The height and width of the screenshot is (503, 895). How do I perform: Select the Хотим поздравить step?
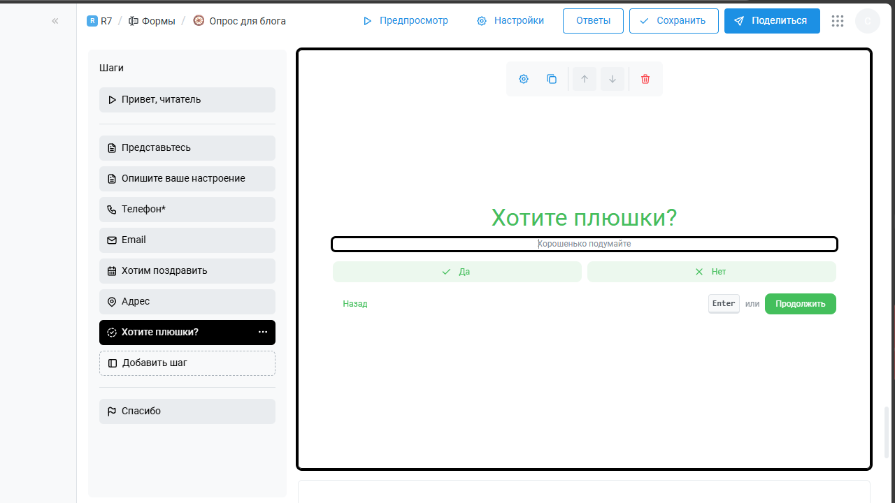pyautogui.click(x=187, y=271)
